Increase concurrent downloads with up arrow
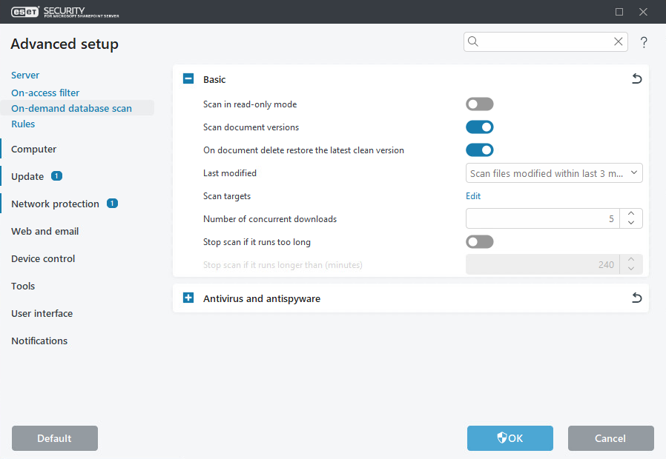The width and height of the screenshot is (666, 459). click(x=630, y=213)
